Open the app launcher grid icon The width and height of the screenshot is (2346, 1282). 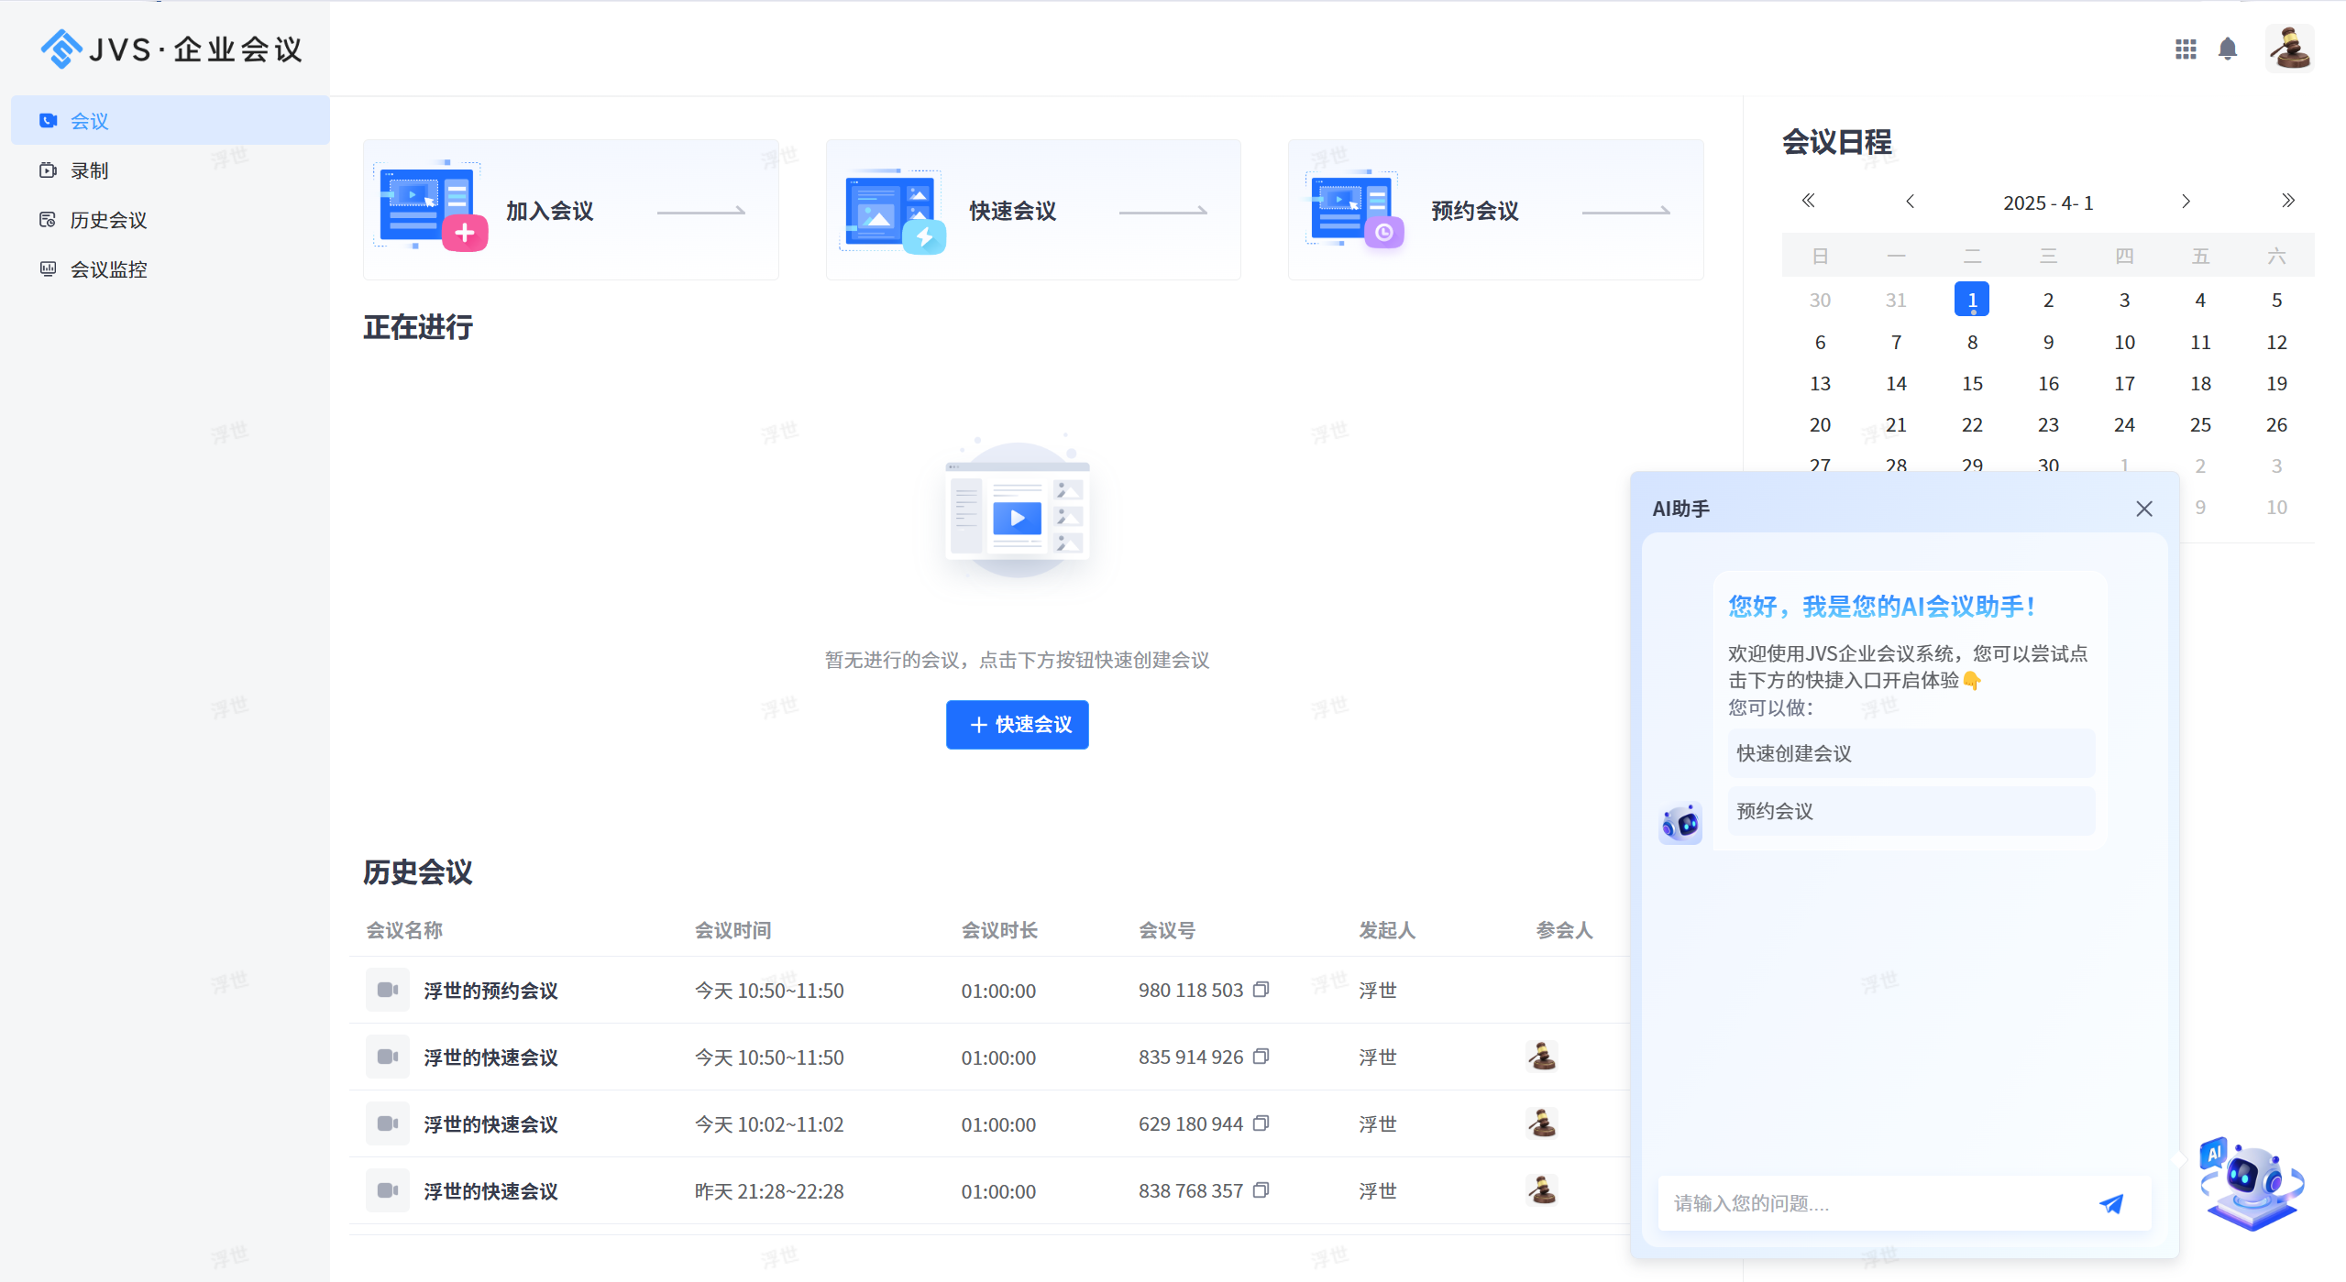(2186, 49)
